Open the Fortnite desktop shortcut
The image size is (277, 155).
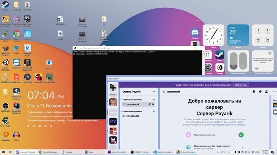click(27, 34)
